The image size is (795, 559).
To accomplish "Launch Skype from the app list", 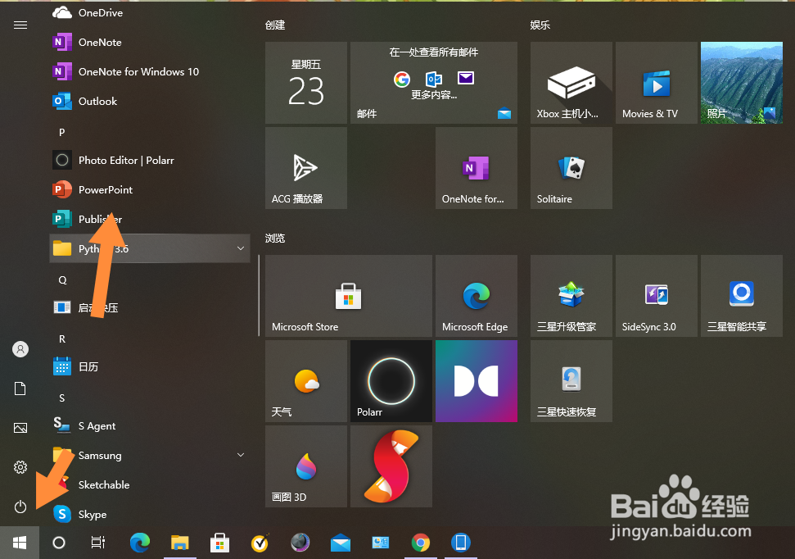I will coord(150,514).
